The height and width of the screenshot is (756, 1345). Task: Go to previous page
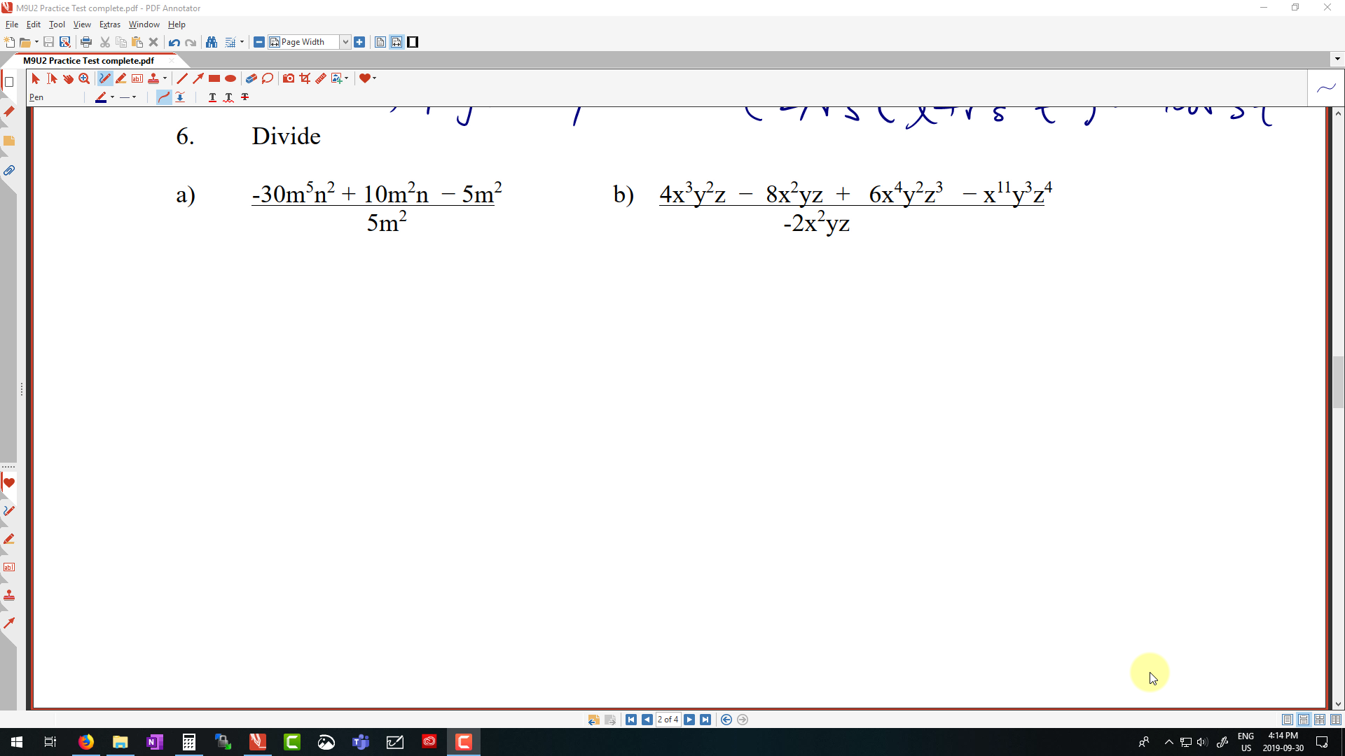click(x=647, y=720)
